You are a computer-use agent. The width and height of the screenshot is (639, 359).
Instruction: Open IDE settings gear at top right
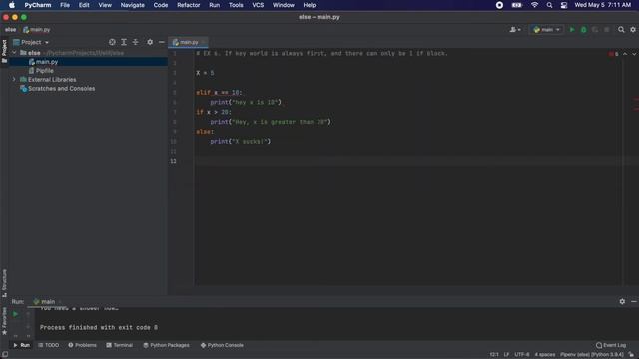(x=633, y=30)
